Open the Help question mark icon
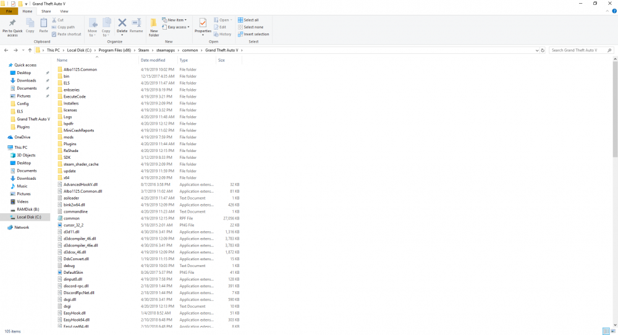The width and height of the screenshot is (618, 335). tap(614, 11)
